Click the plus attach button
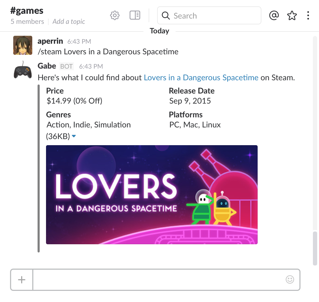The height and width of the screenshot is (302, 319). pos(22,280)
